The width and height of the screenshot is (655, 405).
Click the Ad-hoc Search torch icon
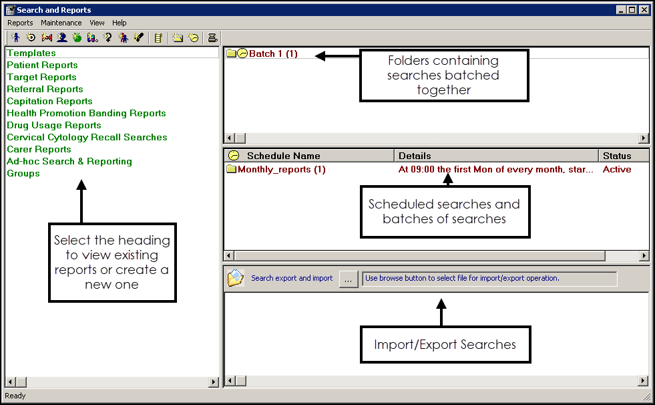(139, 38)
